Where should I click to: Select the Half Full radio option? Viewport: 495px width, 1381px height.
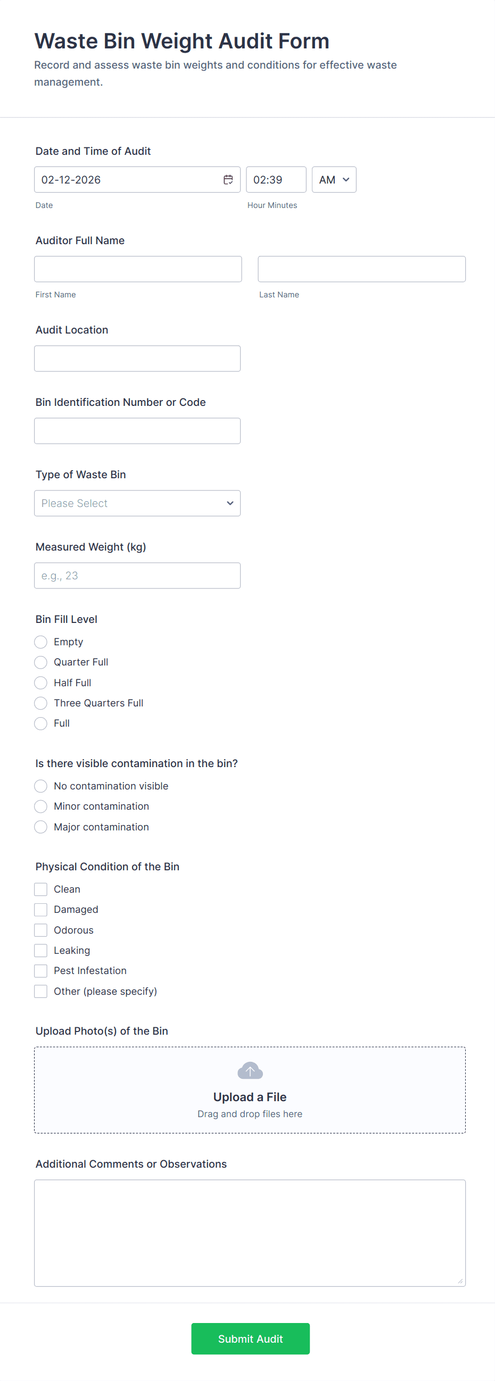click(x=41, y=683)
